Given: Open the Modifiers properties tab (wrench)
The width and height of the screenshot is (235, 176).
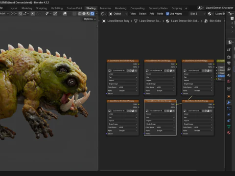Looking at the screenshot, I should (x=229, y=103).
